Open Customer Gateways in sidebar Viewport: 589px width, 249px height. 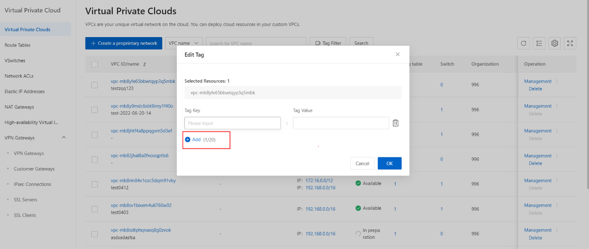point(34,169)
